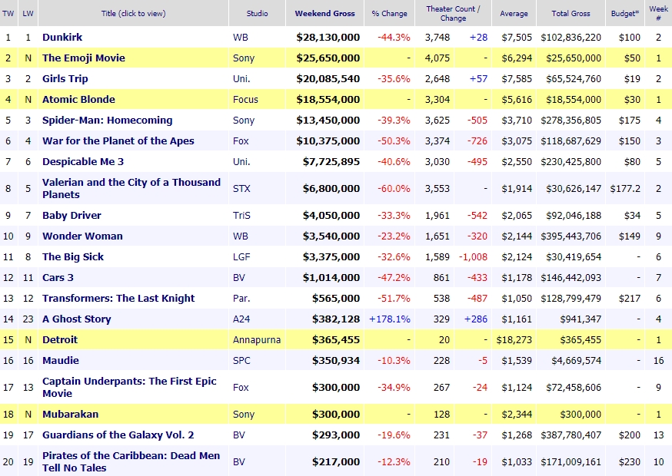The height and width of the screenshot is (476, 672).
Task: Select the $230 budget for Pirates
Action: (x=630, y=462)
